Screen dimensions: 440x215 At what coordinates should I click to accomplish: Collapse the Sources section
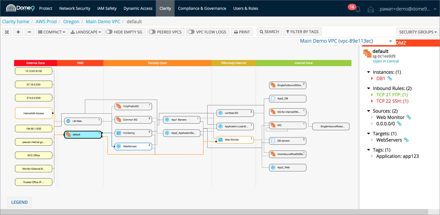368,111
